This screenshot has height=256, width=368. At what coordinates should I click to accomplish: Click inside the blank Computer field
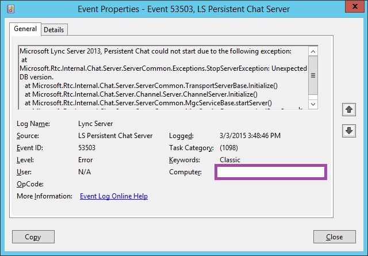point(270,172)
